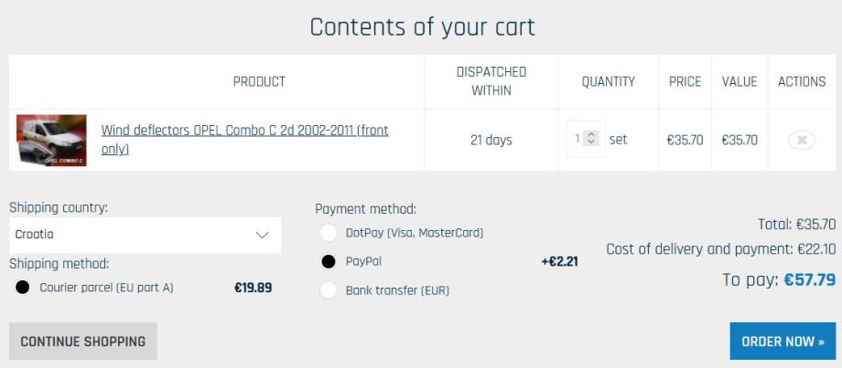Click the Value column header

(x=739, y=82)
